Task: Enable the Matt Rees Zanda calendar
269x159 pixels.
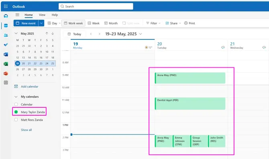Action: tap(16, 120)
